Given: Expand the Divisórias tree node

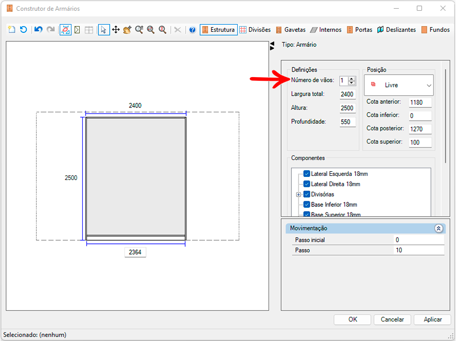Looking at the screenshot, I should pos(299,194).
